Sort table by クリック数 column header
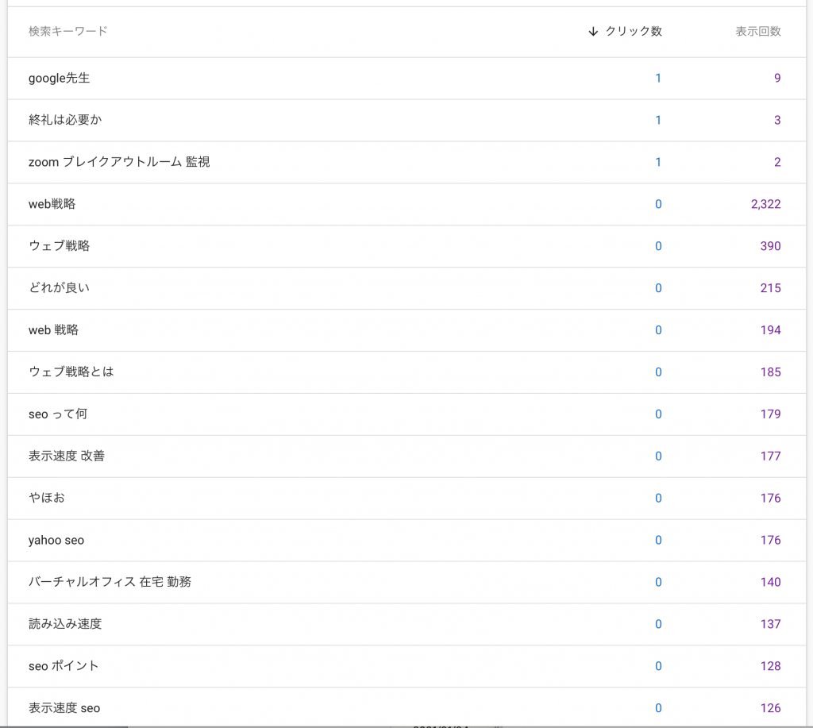This screenshot has width=813, height=728. coord(633,32)
